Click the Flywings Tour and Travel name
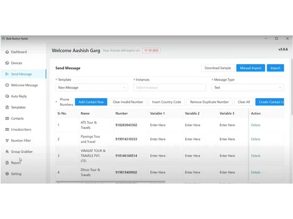 pos(90,139)
